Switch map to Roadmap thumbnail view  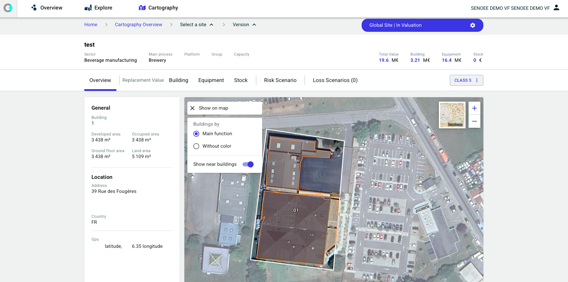click(x=452, y=115)
